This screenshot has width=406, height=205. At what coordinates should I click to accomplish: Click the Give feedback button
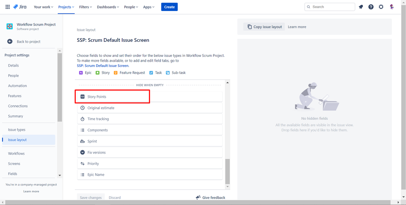click(210, 198)
